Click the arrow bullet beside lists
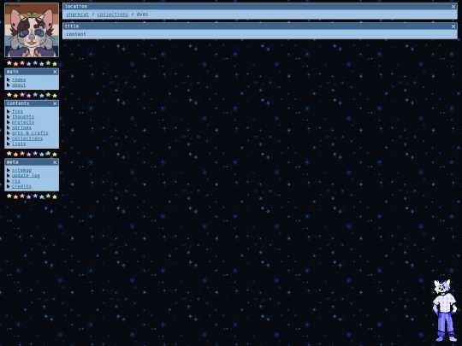 9,144
